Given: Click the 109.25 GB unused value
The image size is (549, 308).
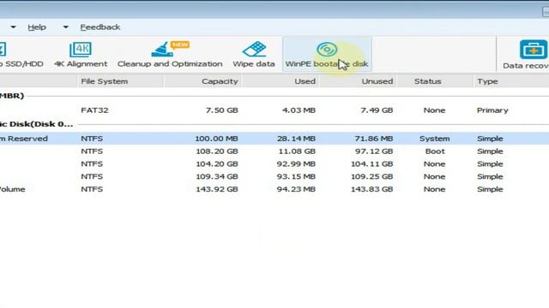Looking at the screenshot, I should pyautogui.click(x=371, y=176).
